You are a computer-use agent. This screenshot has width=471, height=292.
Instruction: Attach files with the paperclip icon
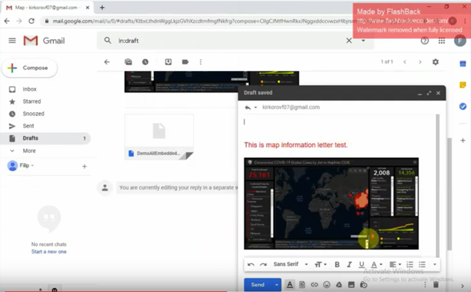point(302,285)
